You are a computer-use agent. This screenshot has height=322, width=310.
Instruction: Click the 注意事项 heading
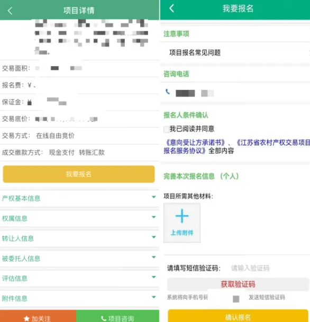pos(176,34)
